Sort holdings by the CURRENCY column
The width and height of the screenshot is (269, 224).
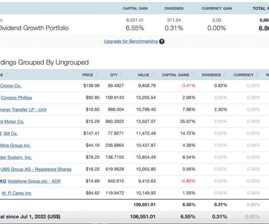pos(246,75)
